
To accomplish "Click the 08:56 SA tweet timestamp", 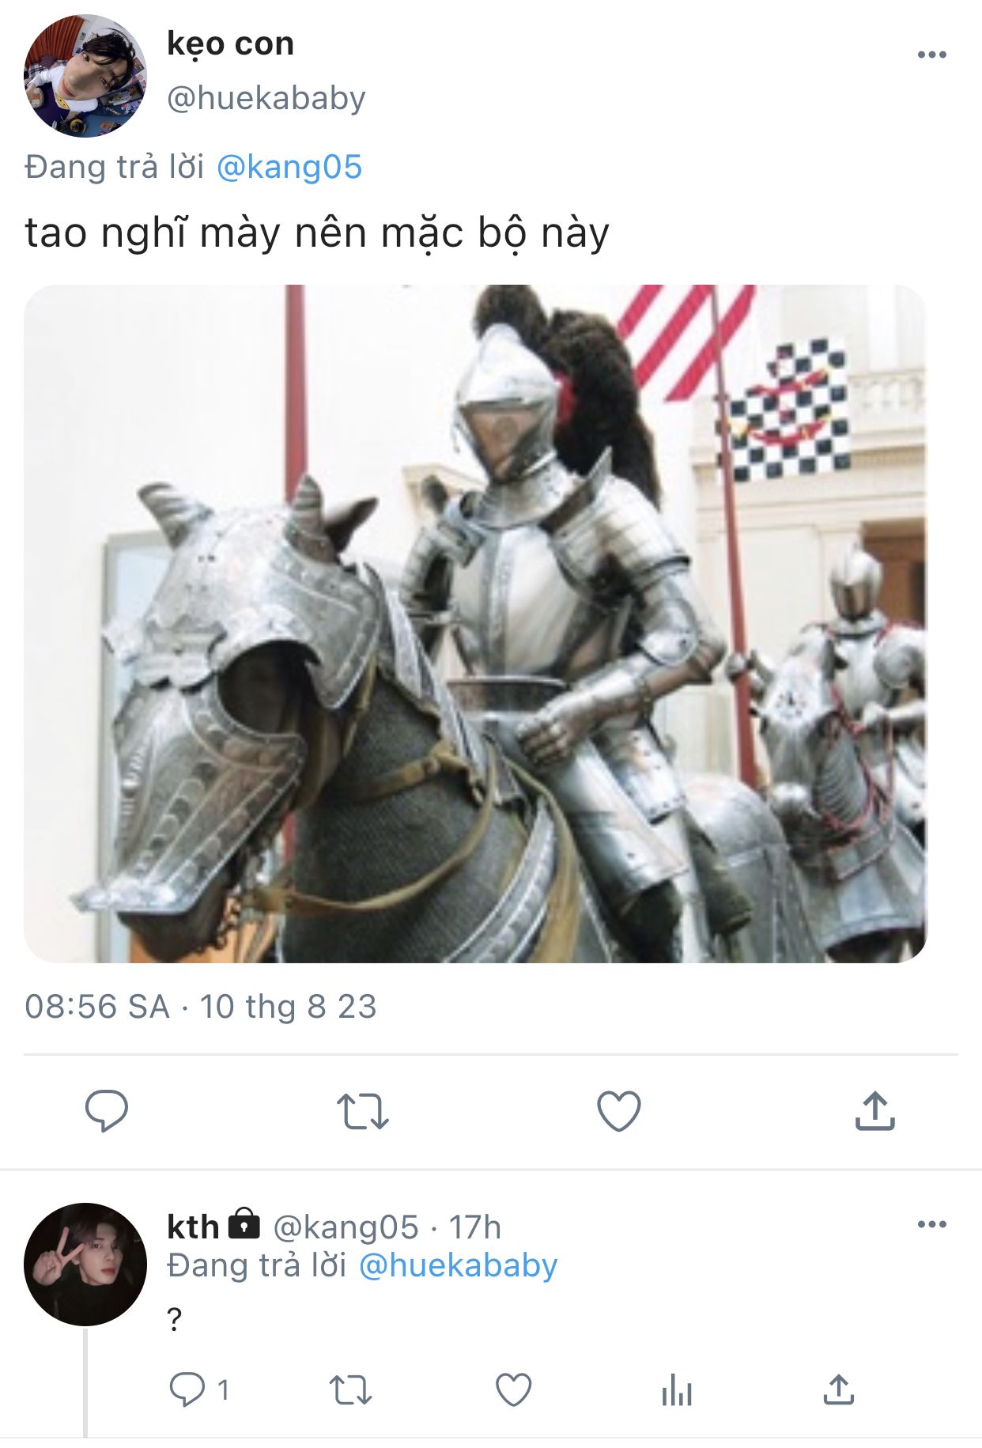I will (97, 1007).
